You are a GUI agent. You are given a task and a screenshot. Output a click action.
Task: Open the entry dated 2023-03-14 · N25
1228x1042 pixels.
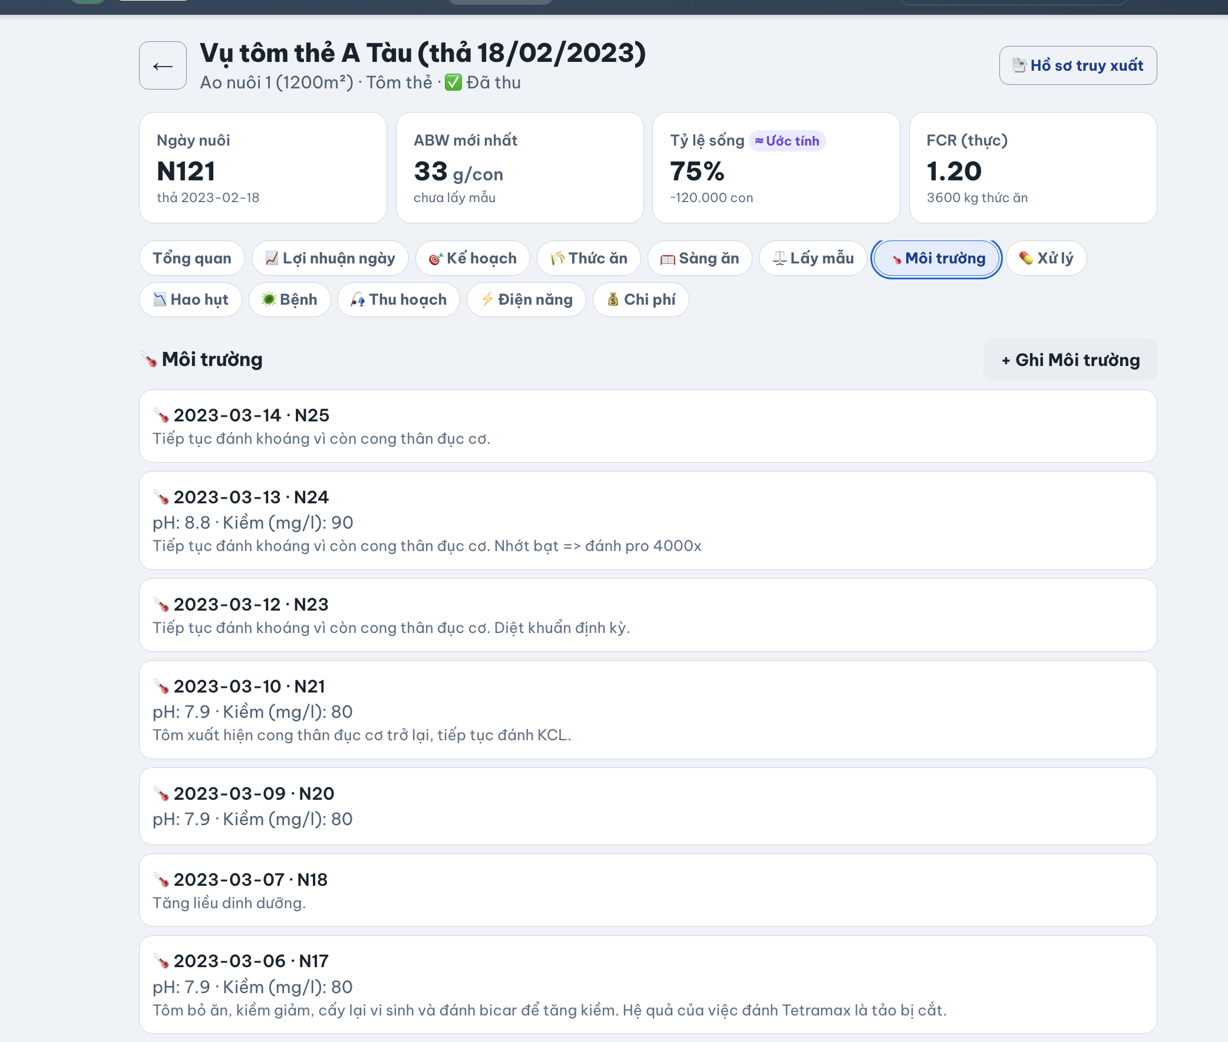pyautogui.click(x=648, y=426)
